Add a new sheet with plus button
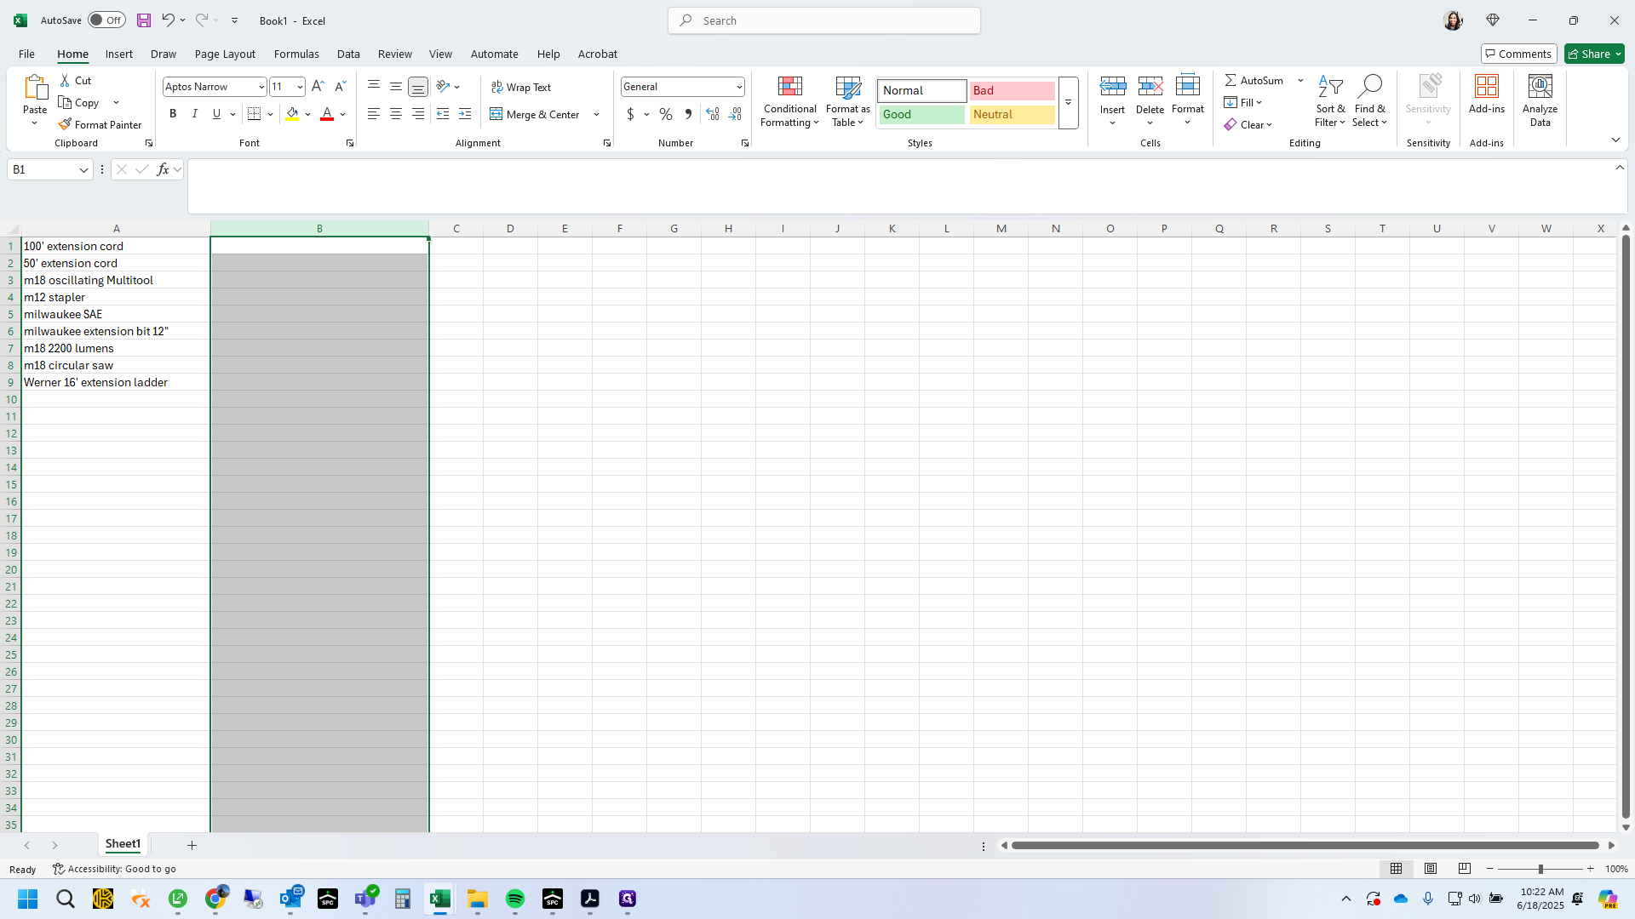 point(192,845)
